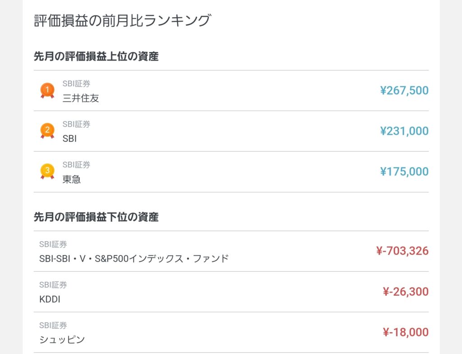Click the ¥267,500 gain amount
Image resolution: width=462 pixels, height=354 pixels.
coord(404,91)
